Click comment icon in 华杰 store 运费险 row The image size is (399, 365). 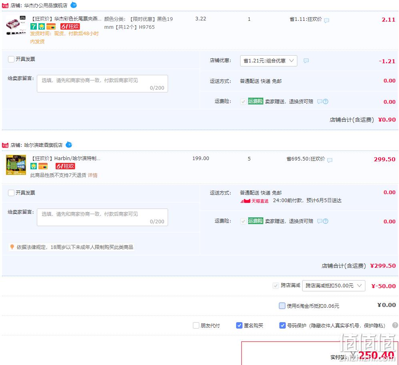[320, 101]
